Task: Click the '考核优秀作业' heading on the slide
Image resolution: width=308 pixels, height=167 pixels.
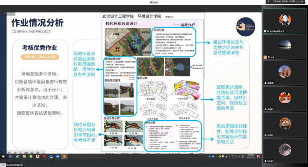Action: click(39, 48)
